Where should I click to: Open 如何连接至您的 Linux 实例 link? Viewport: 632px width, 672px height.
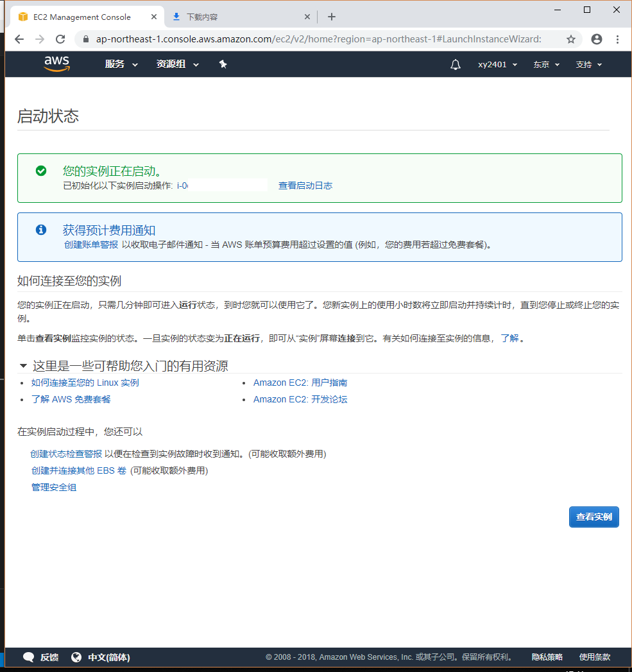85,383
